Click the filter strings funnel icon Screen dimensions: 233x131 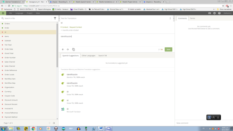click(x=55, y=19)
